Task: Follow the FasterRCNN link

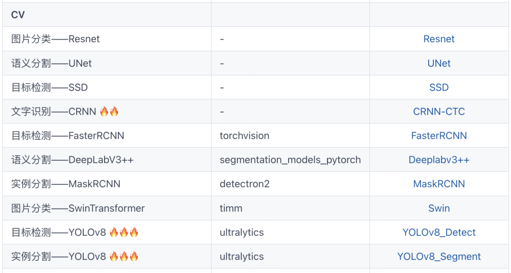Action: click(x=439, y=136)
